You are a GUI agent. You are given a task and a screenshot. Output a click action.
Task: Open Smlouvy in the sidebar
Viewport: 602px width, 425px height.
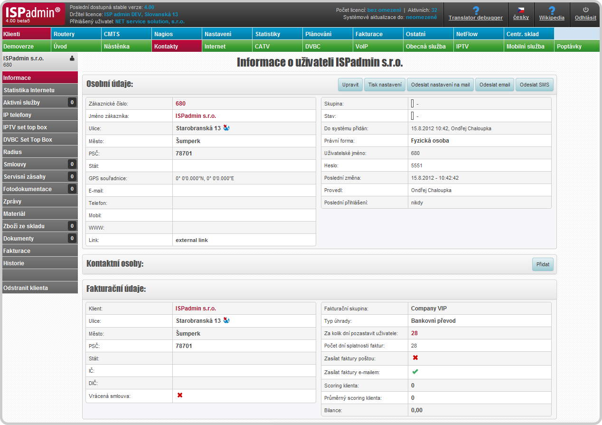pyautogui.click(x=40, y=164)
